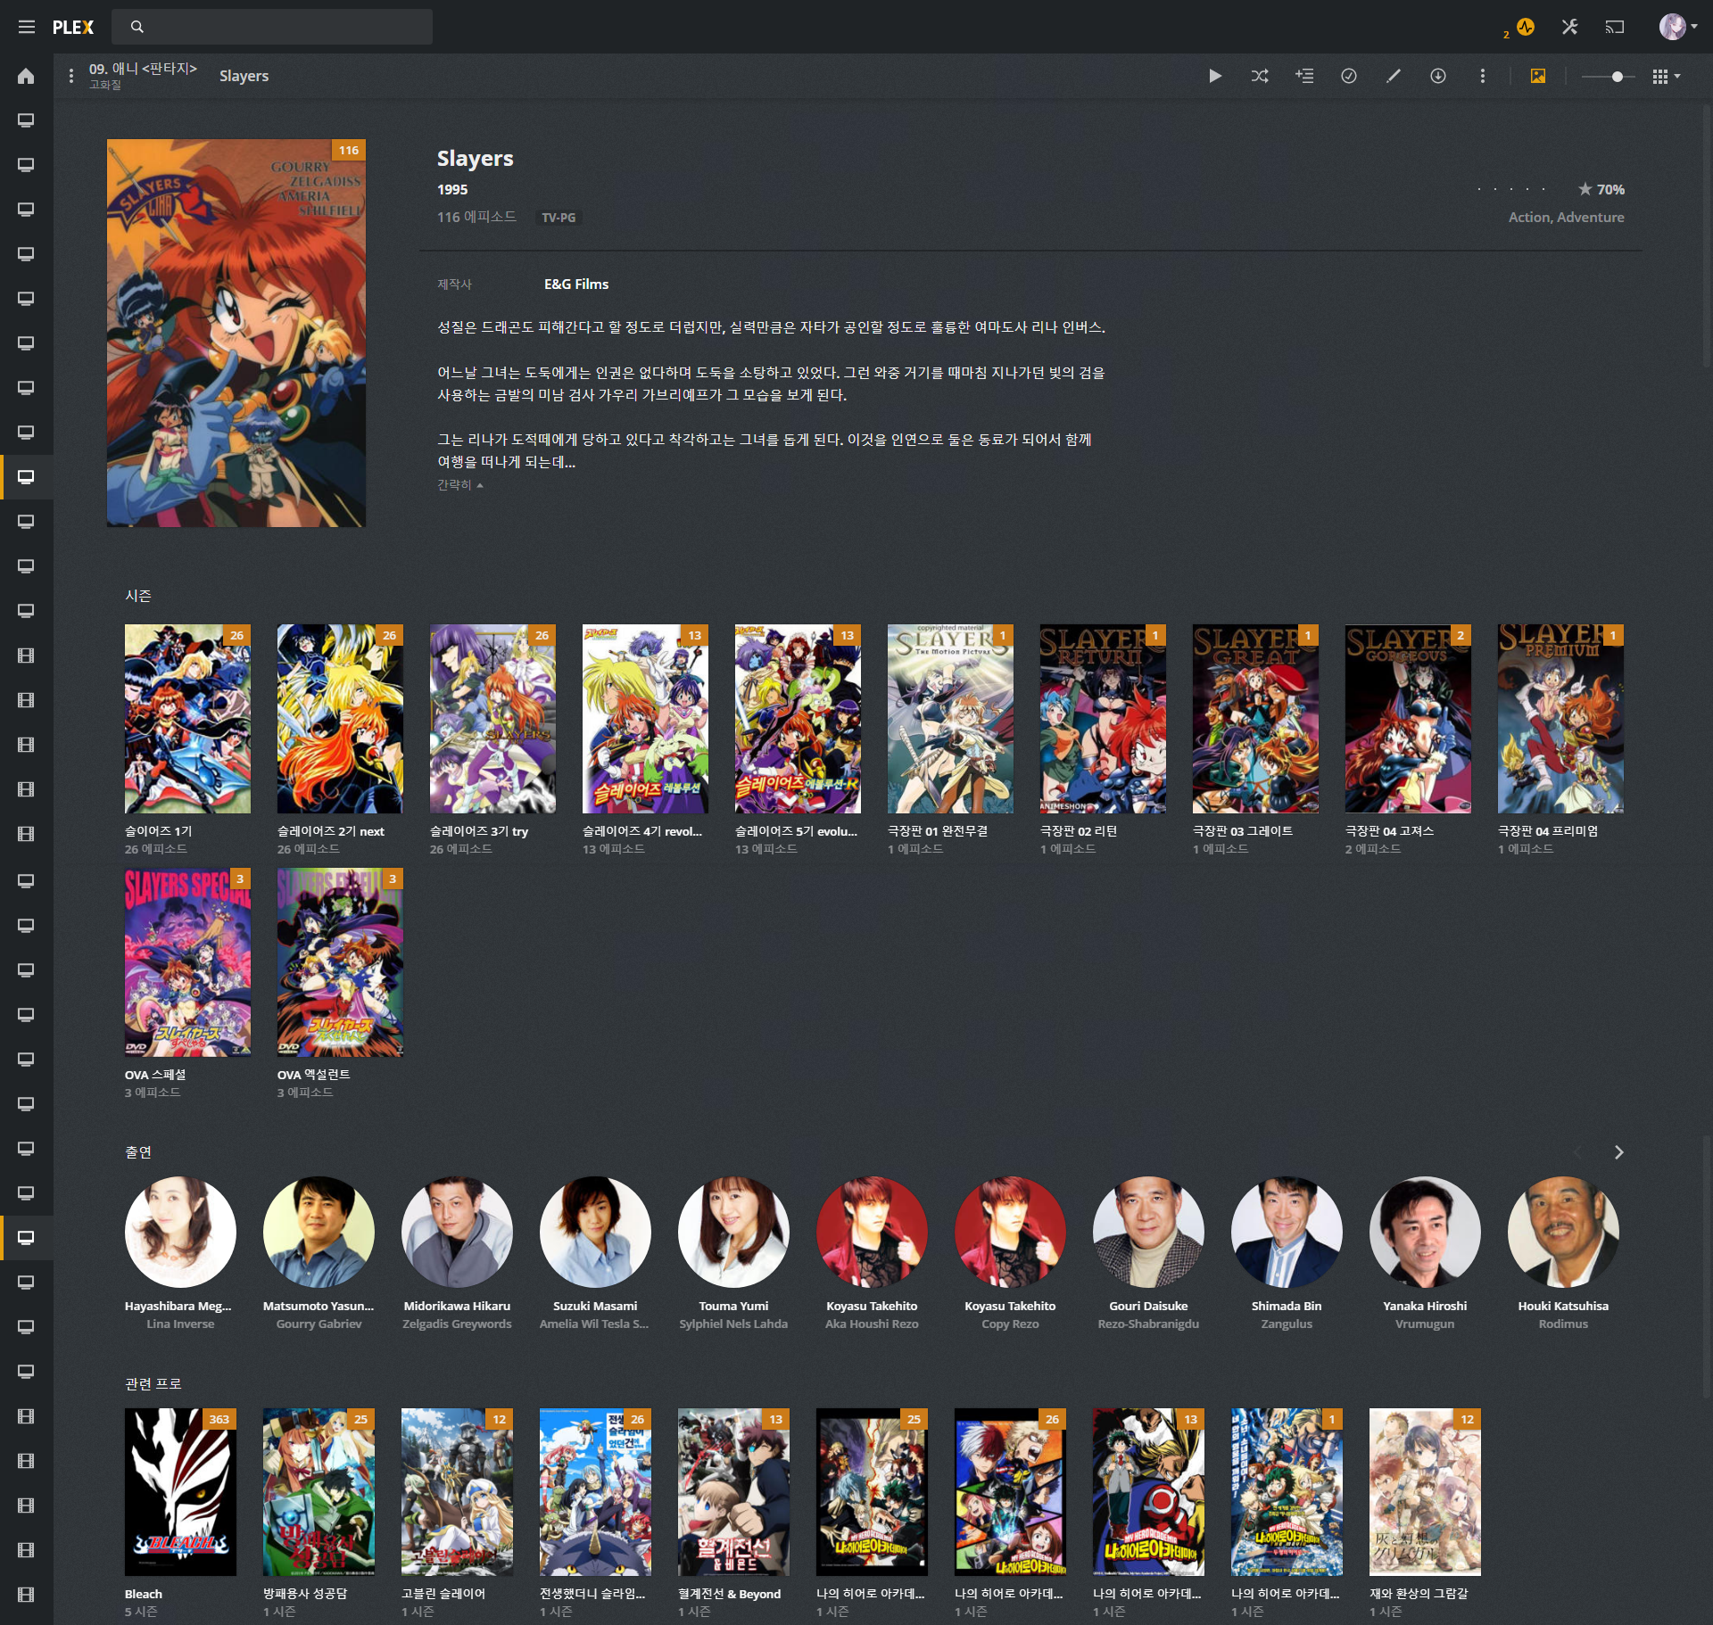
Task: Open grid view mode dropdown
Action: 1666,77
